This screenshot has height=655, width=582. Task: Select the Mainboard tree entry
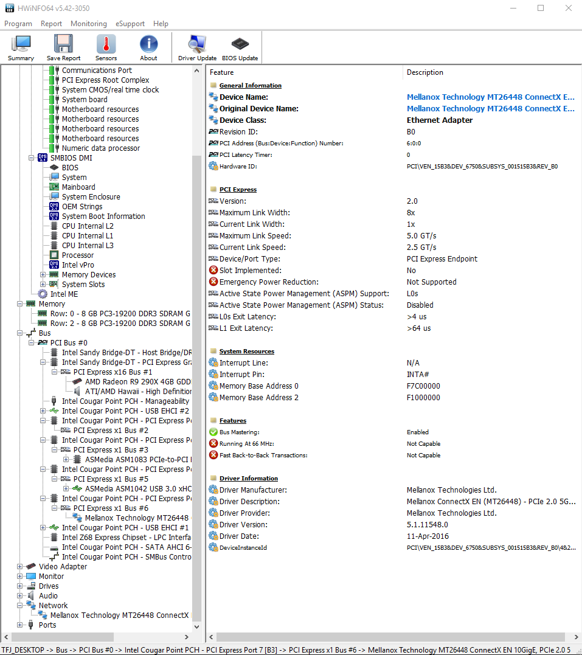click(78, 187)
